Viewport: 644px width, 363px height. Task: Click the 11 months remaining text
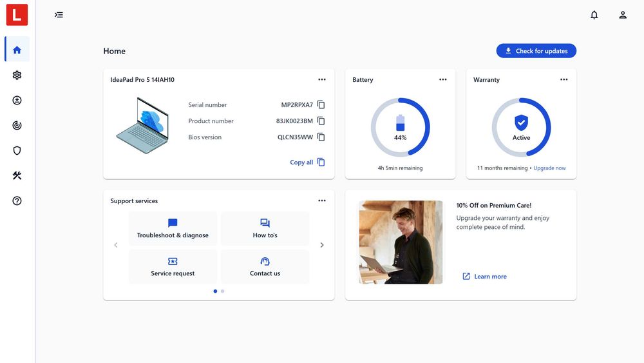pyautogui.click(x=502, y=168)
